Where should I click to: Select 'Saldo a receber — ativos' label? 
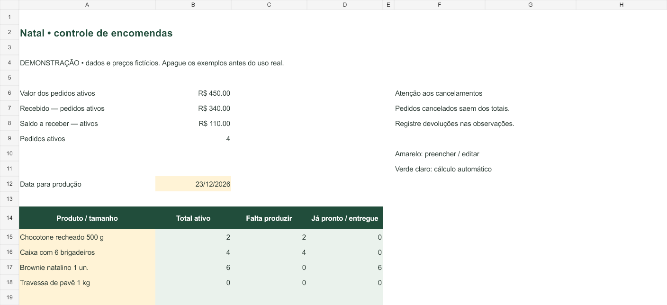59,124
